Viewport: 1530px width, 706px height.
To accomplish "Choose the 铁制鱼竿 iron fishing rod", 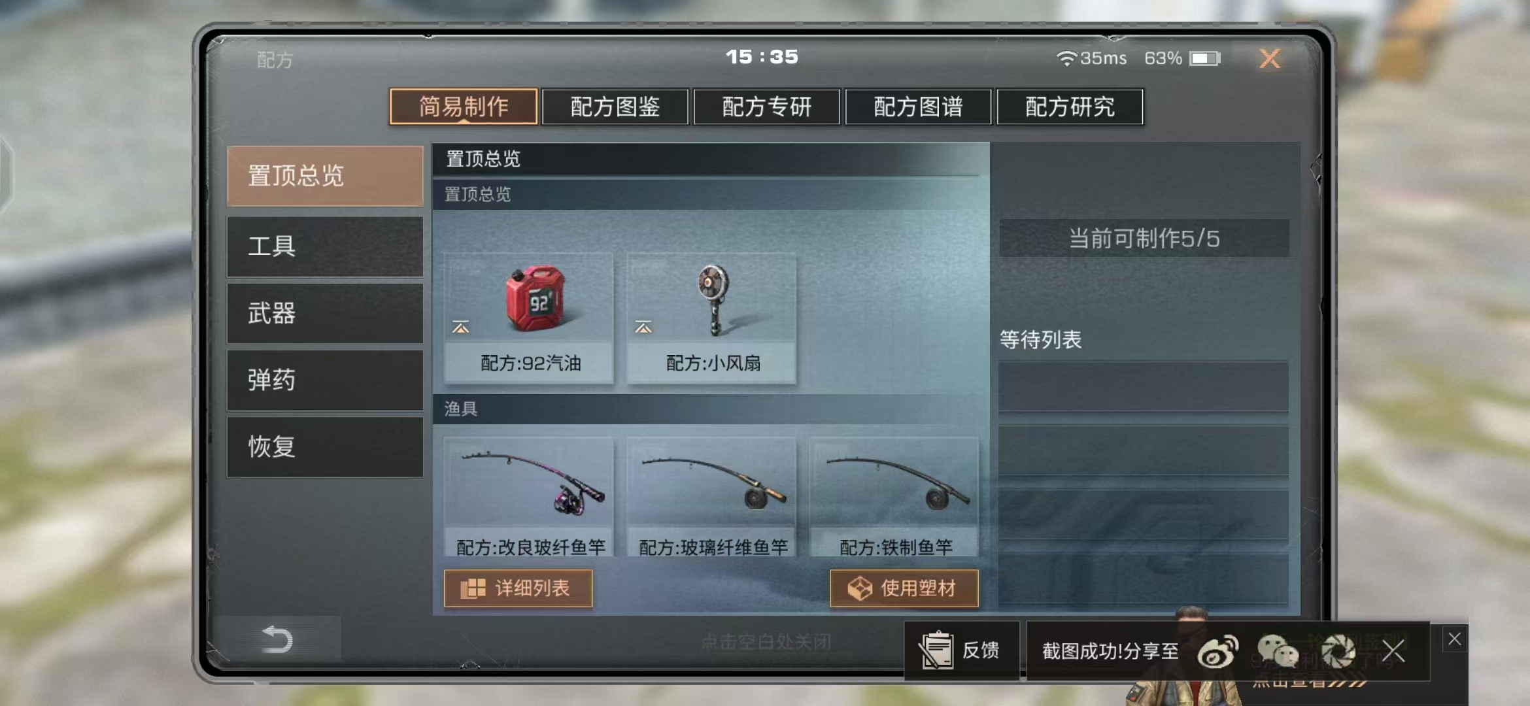I will [x=894, y=497].
